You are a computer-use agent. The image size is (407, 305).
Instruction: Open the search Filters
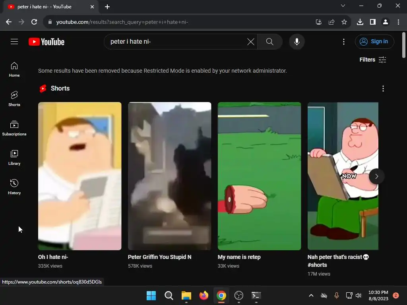click(373, 60)
